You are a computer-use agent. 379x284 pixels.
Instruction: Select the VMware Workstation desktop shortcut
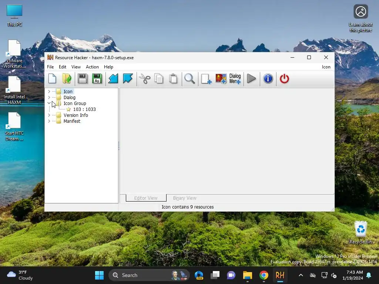click(x=14, y=54)
